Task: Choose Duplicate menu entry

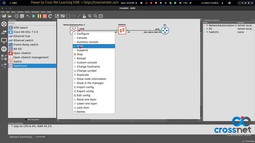Action: click(94, 75)
